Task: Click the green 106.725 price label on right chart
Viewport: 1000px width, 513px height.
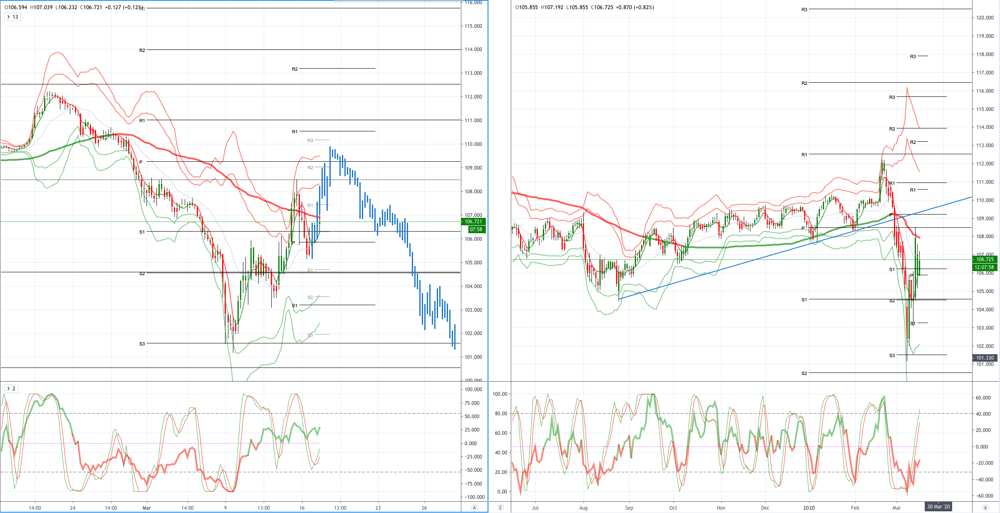Action: pyautogui.click(x=985, y=259)
